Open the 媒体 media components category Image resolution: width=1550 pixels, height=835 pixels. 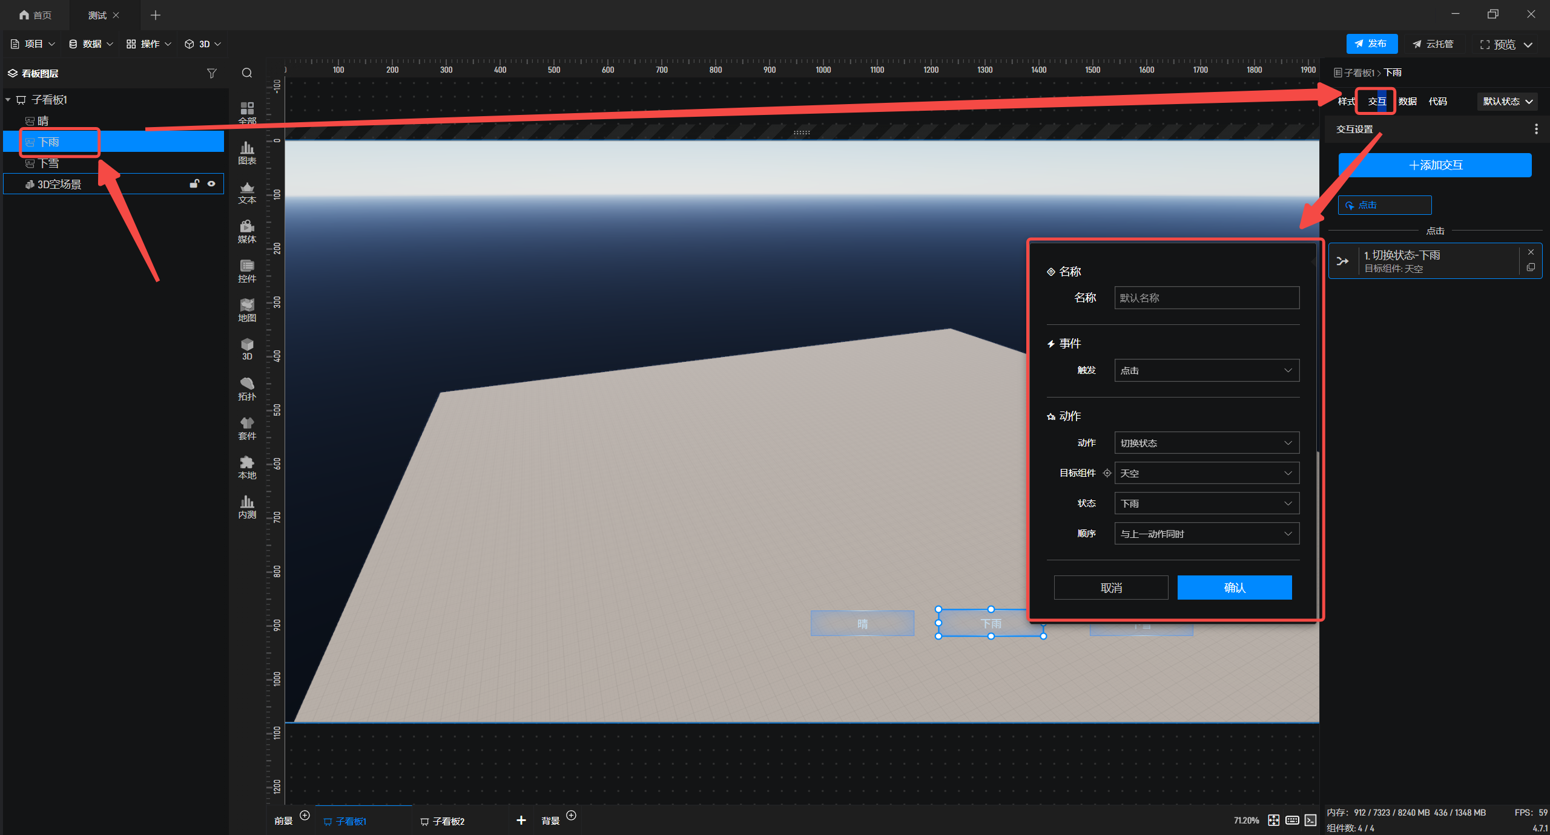(247, 232)
